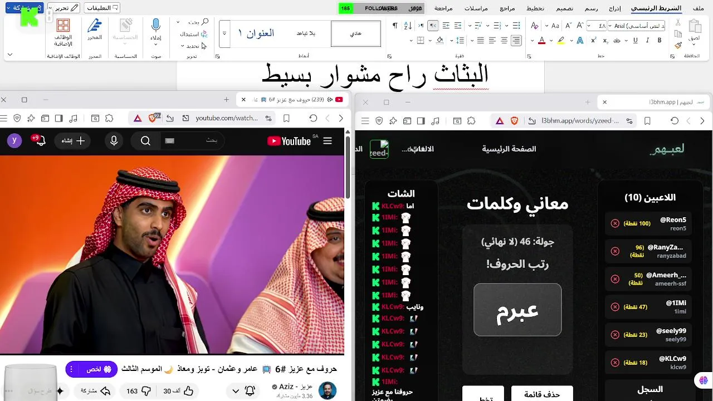Open paste options dropdown in Word
This screenshot has height=401, width=713.
[694, 45]
